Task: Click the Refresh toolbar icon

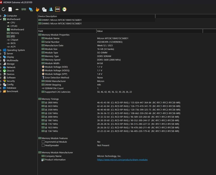Action: (4, 9)
